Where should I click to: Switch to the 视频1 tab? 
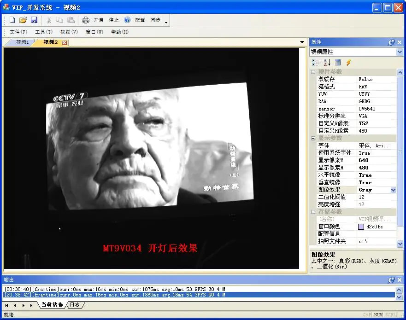(x=22, y=42)
